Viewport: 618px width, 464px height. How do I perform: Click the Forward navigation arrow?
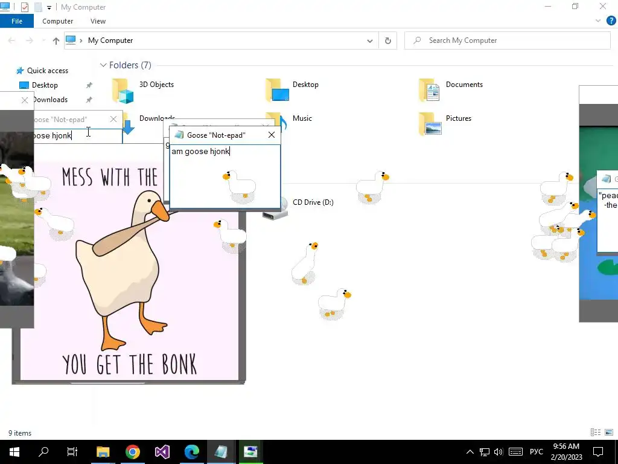coord(30,40)
